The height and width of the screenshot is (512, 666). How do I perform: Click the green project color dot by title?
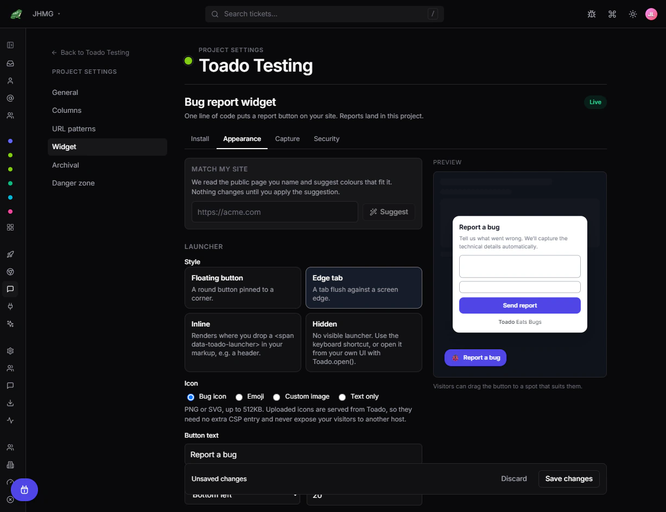pos(188,61)
